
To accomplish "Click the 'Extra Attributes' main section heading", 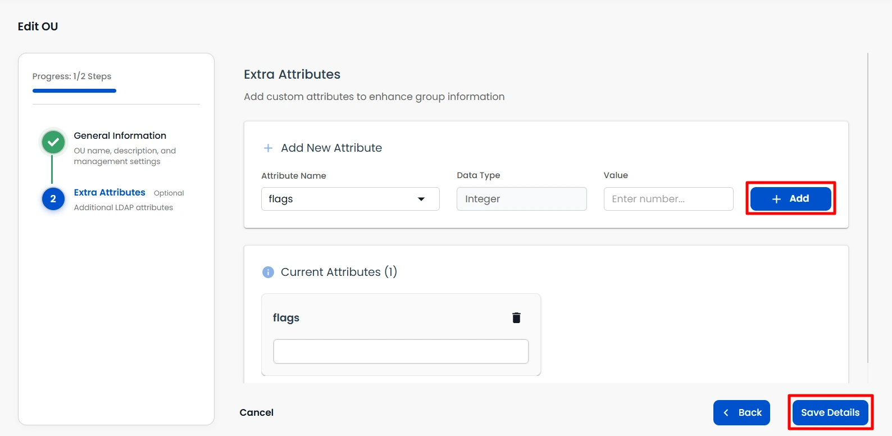I will tap(292, 74).
